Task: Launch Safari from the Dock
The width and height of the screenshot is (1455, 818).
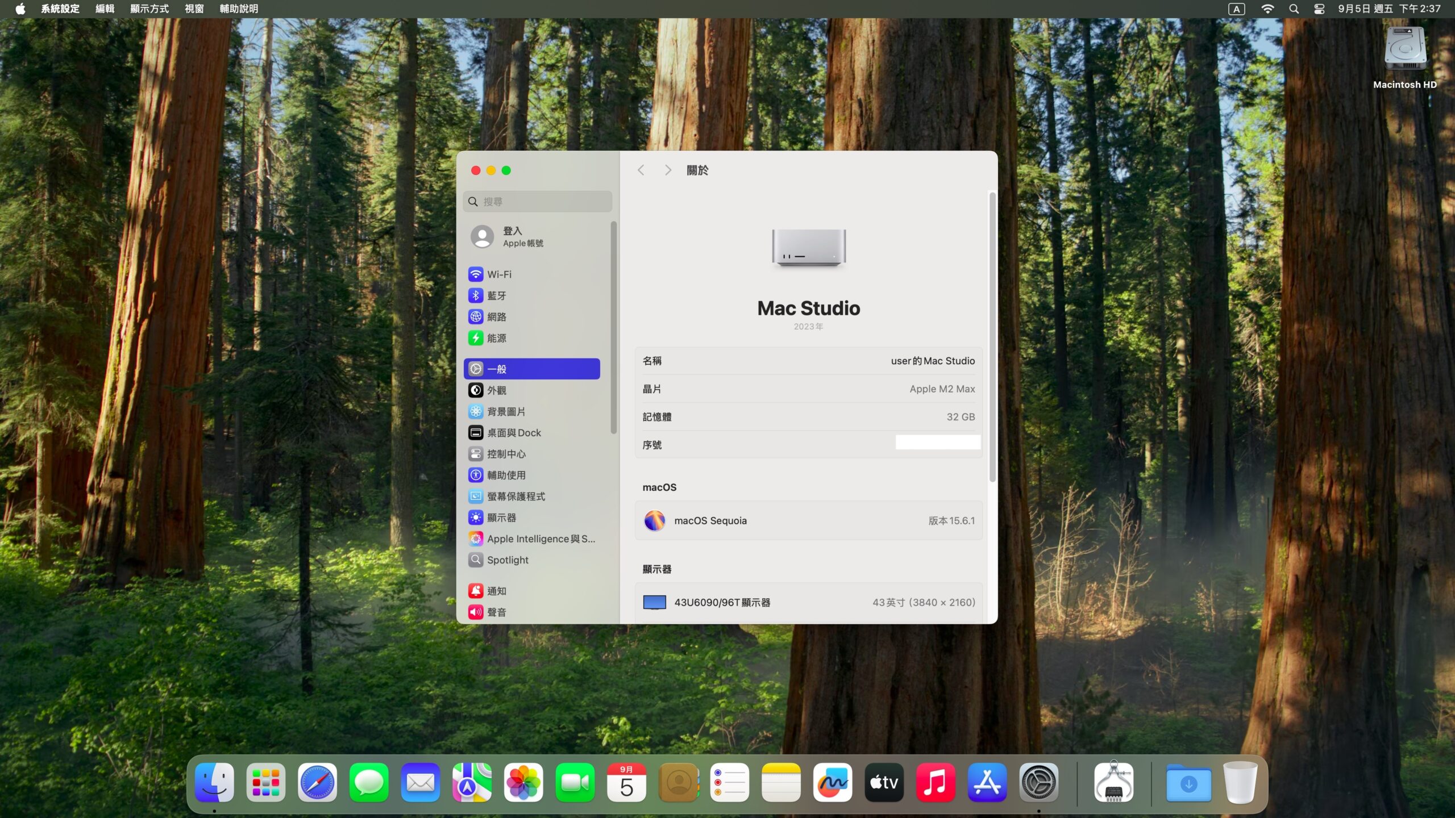Action: coord(317,783)
